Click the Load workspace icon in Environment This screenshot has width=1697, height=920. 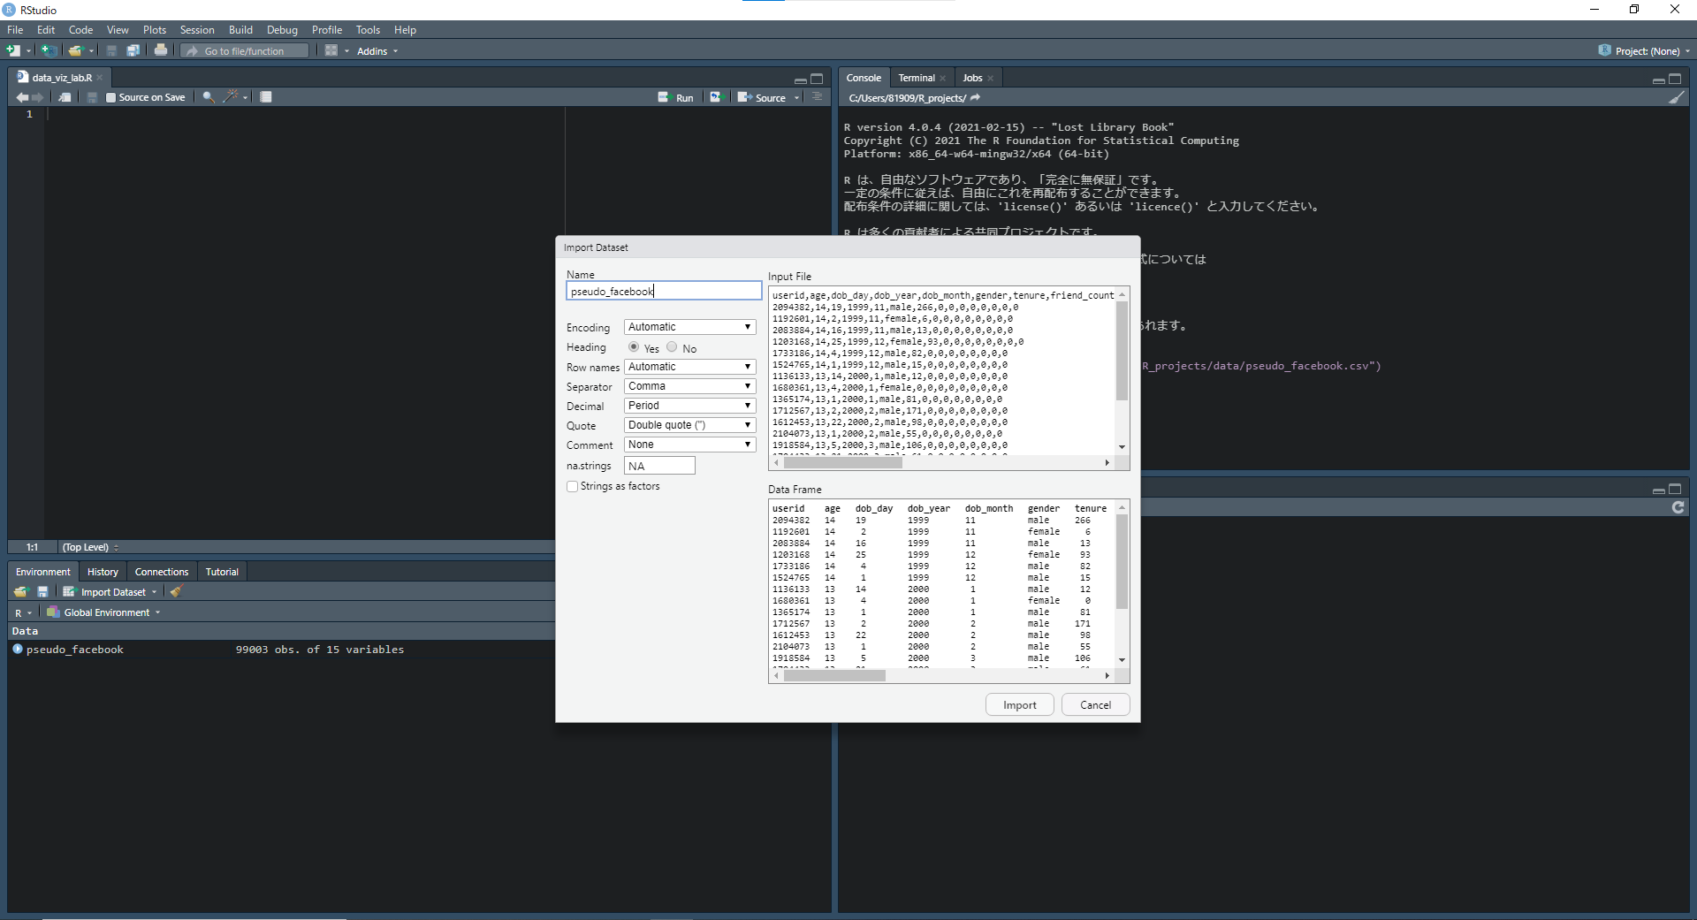(21, 592)
